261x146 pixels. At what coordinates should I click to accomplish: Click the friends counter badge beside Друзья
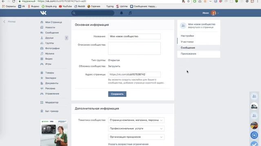pyautogui.click(x=66, y=38)
